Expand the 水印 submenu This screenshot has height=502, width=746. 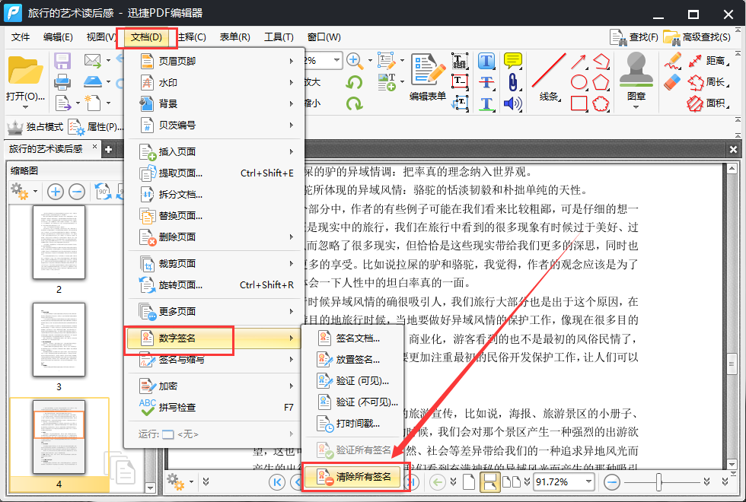[214, 82]
